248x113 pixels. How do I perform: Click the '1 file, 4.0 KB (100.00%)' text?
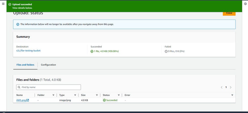tap(106, 51)
